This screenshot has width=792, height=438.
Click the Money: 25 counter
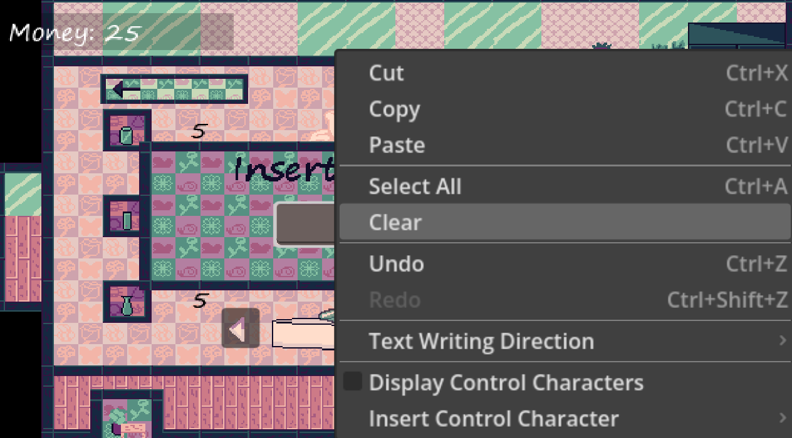[x=75, y=33]
